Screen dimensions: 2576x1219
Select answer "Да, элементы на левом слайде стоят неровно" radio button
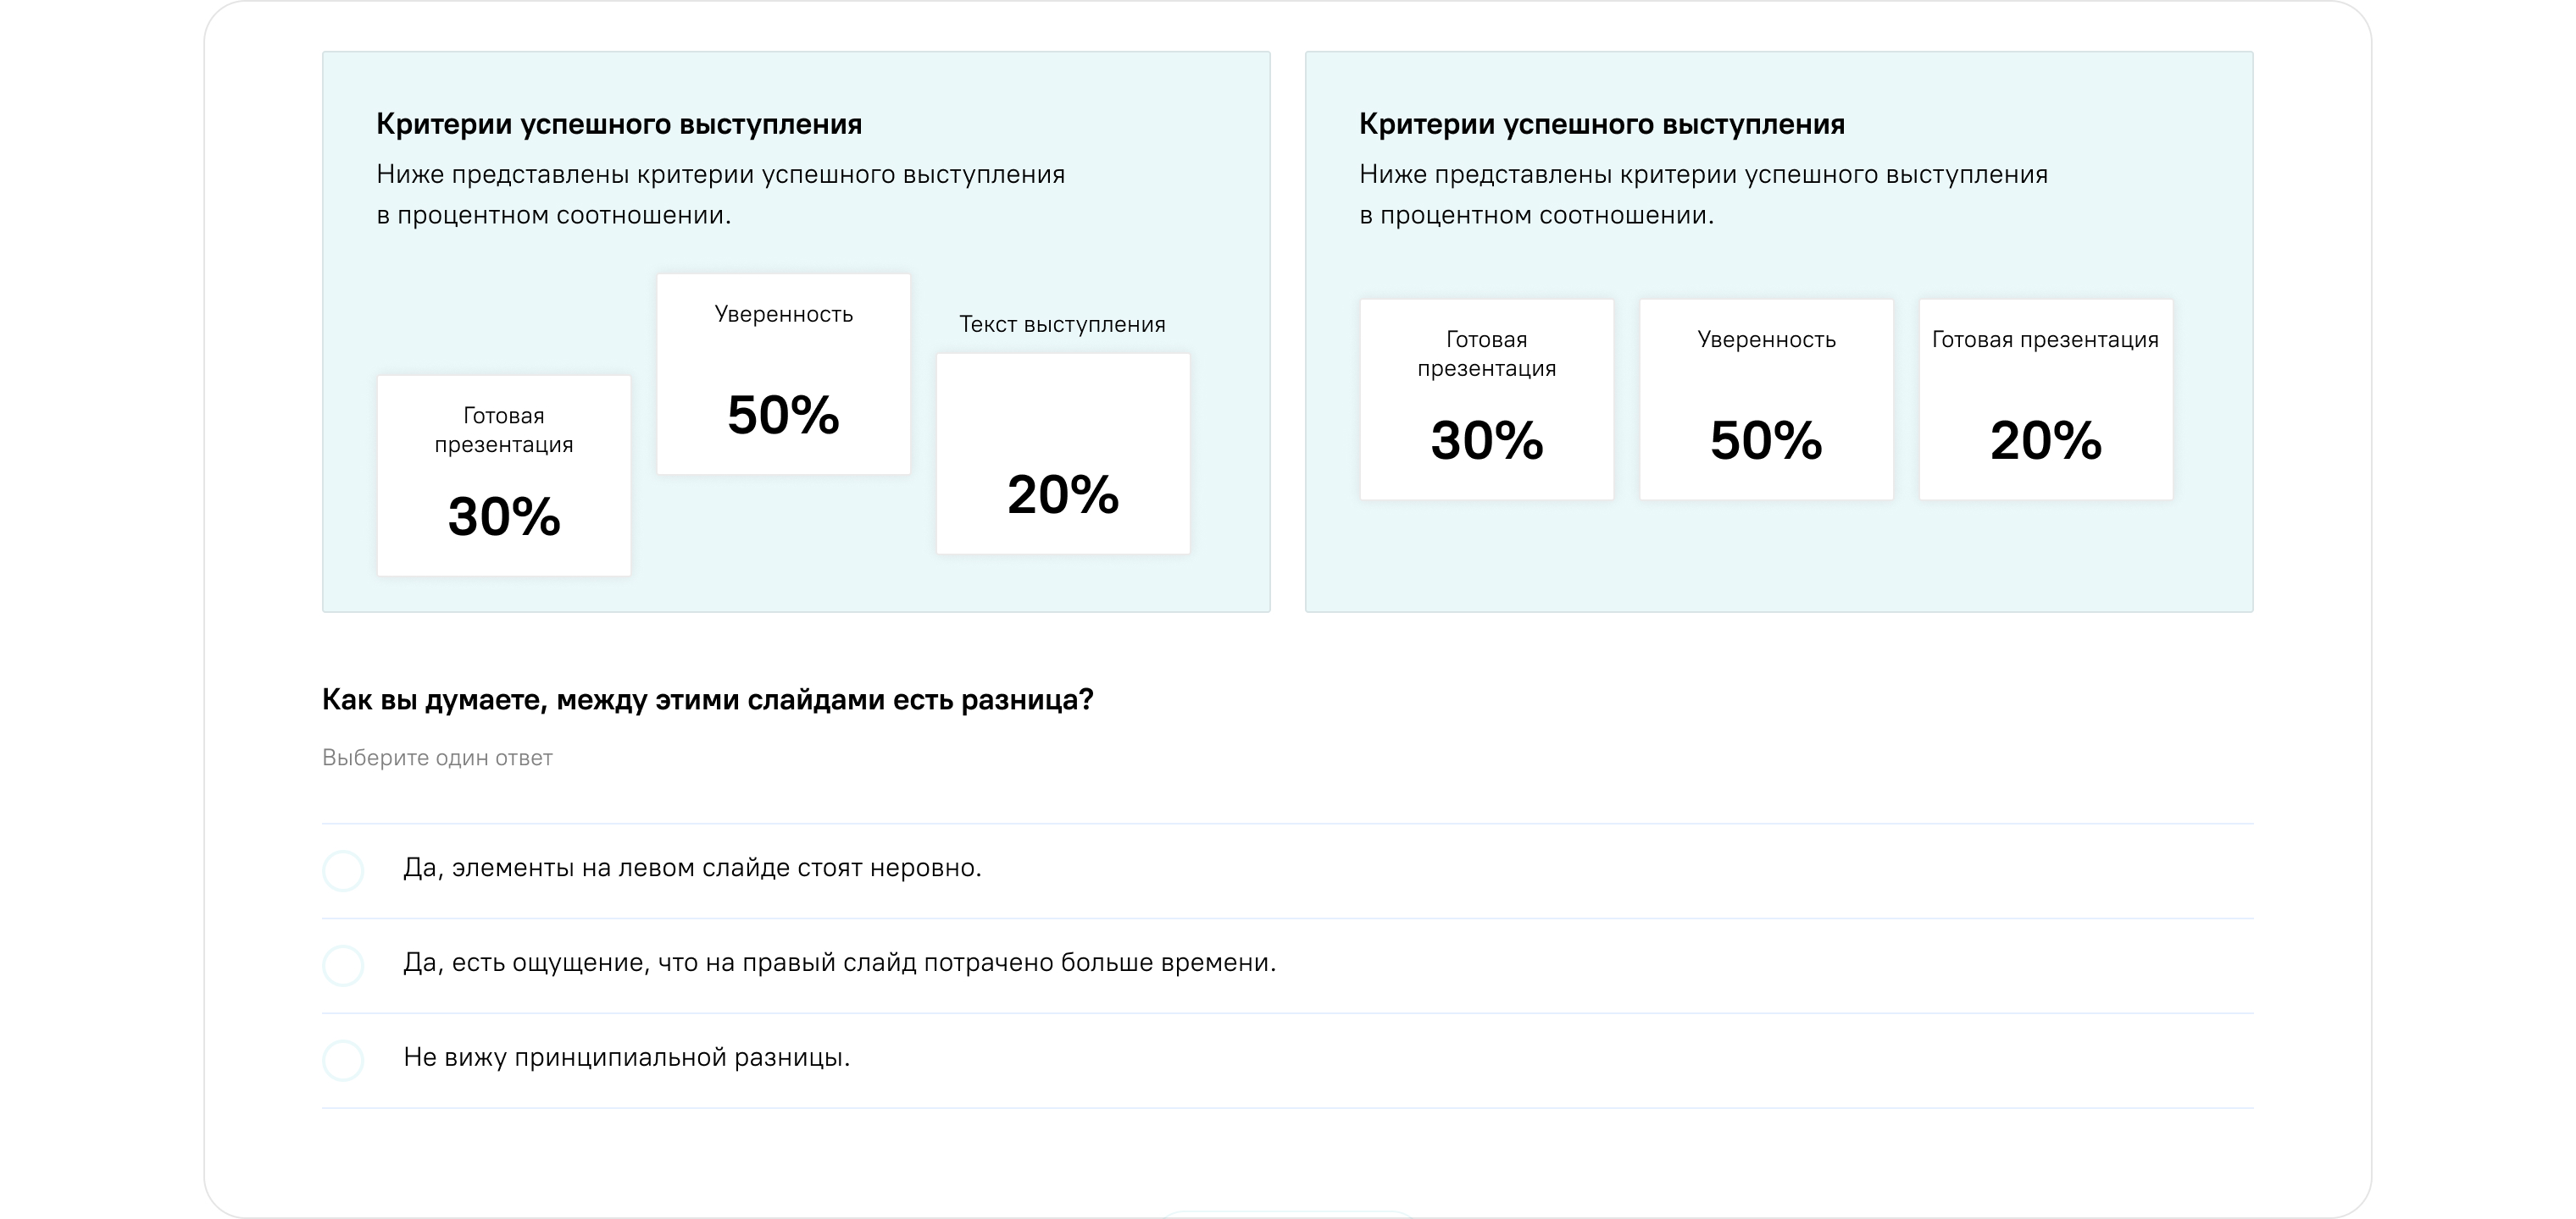343,870
